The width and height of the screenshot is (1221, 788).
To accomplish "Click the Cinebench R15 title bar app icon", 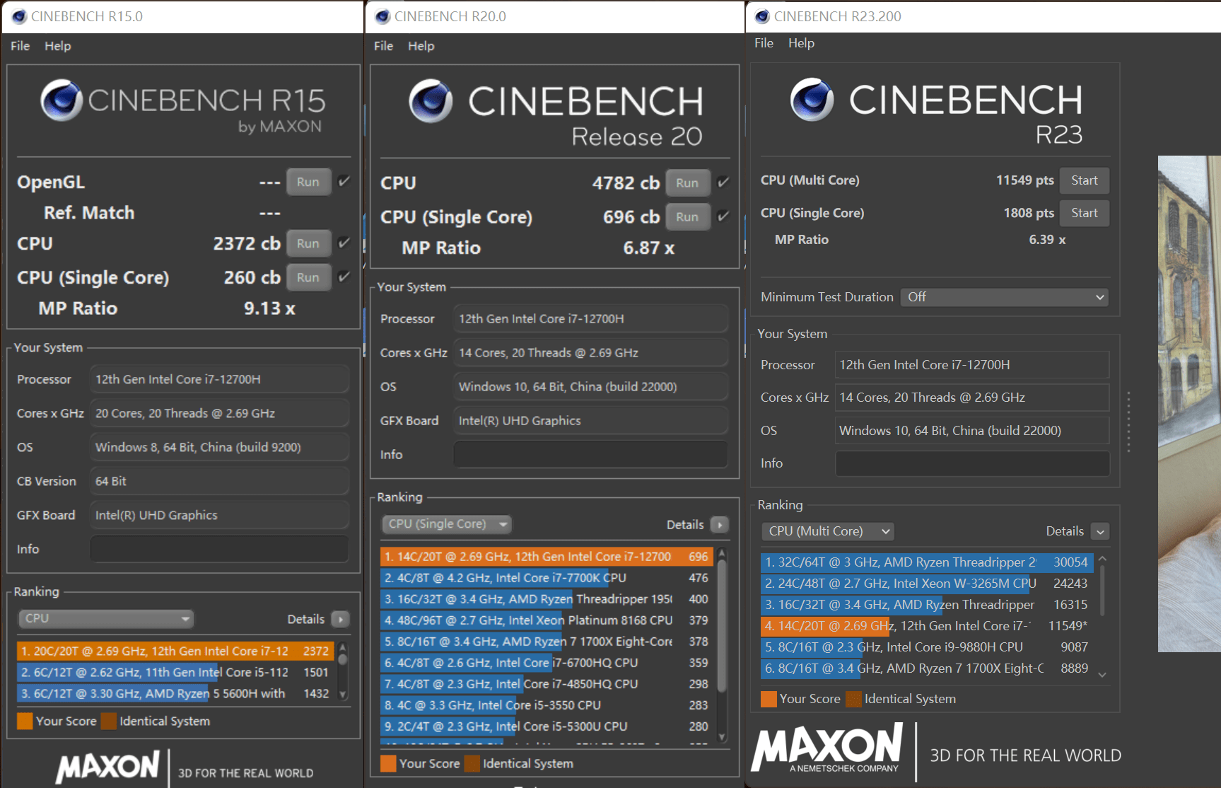I will pos(19,16).
